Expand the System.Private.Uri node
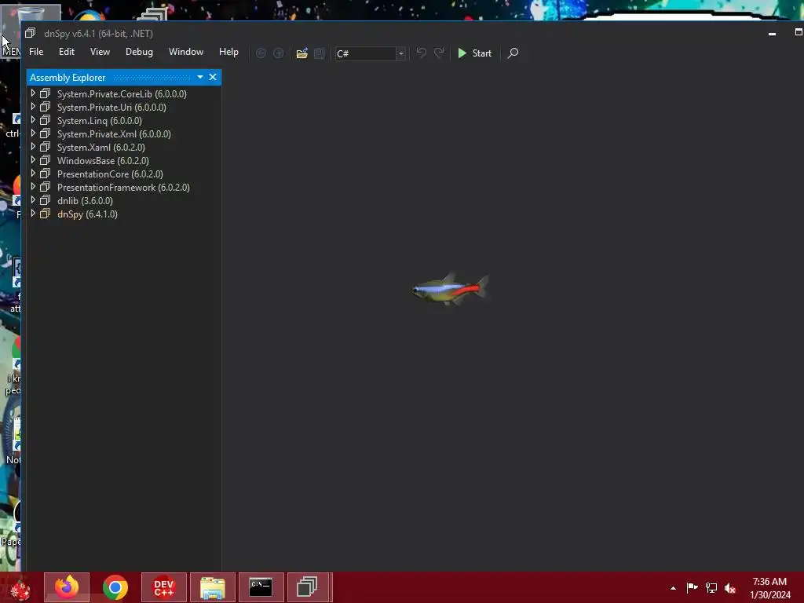The image size is (804, 603). pos(33,107)
